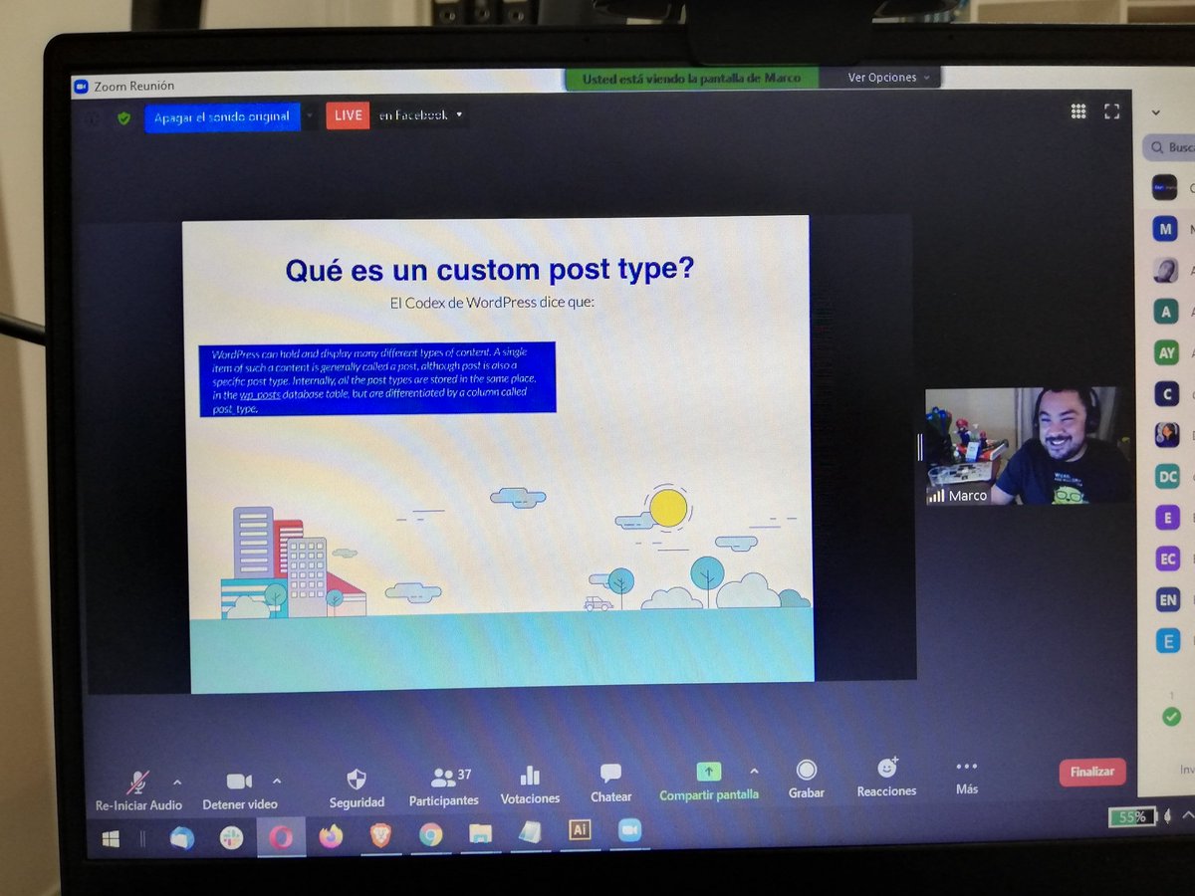Viewport: 1195px width, 896px height.
Task: Launch Adobe Illustrator from the taskbar
Action: pos(579,829)
